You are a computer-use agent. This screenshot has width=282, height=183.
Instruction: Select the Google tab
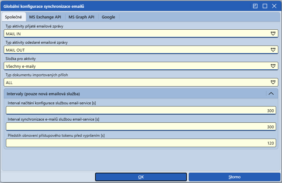tap(109, 17)
